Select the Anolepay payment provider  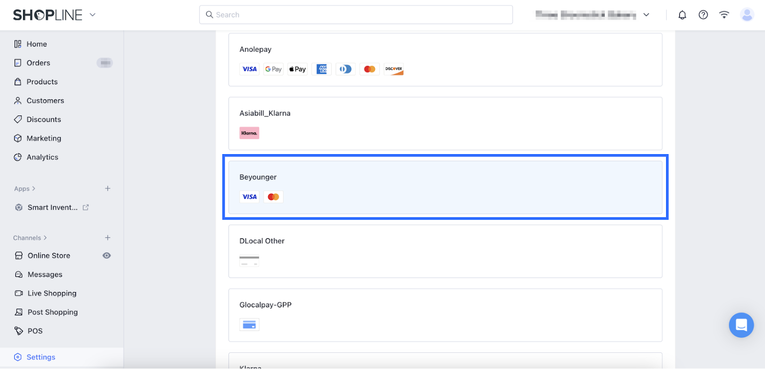point(445,60)
